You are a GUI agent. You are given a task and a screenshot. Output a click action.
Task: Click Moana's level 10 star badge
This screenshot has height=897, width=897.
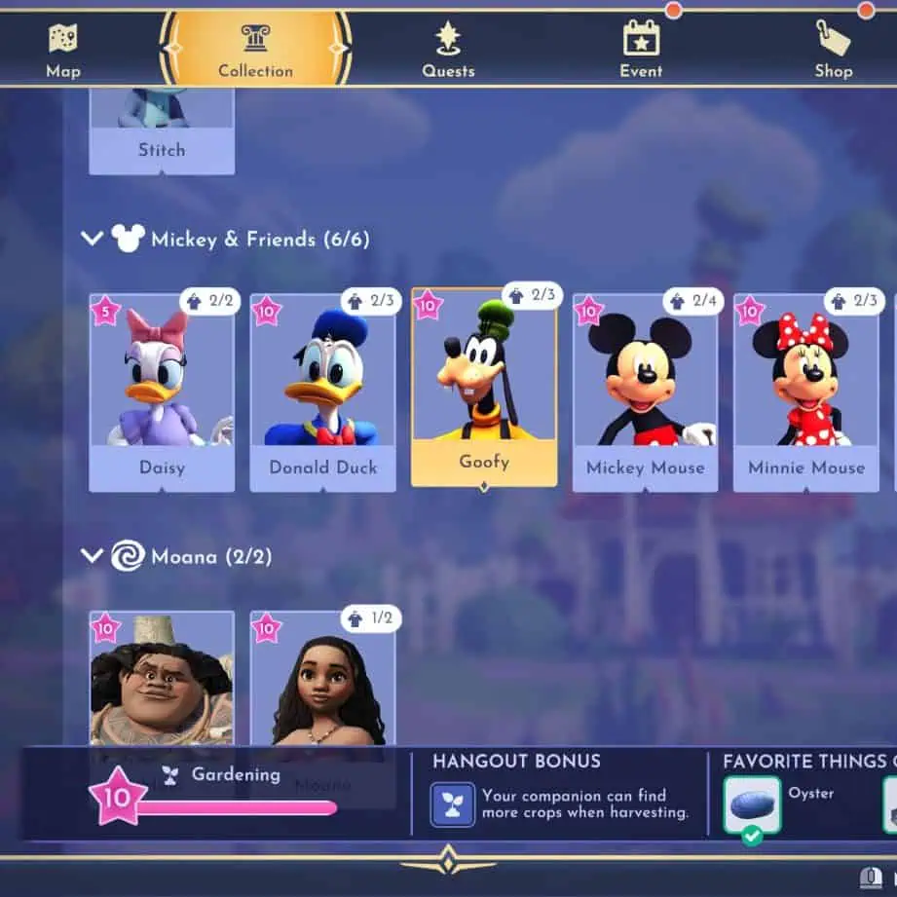click(267, 629)
